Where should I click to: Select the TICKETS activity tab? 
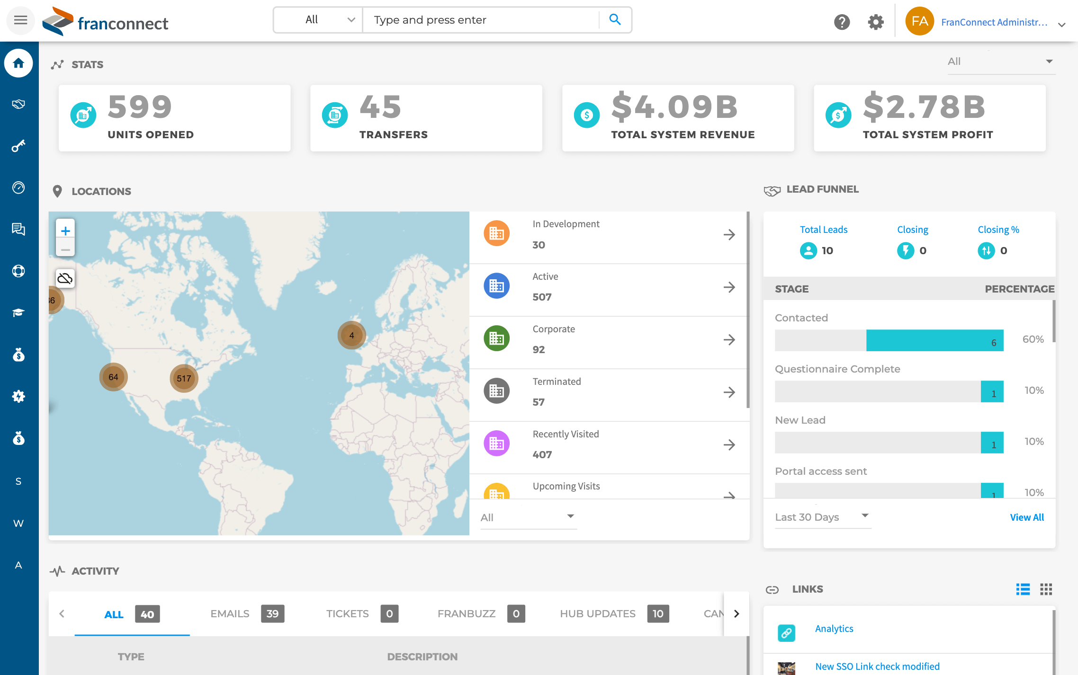tap(362, 614)
